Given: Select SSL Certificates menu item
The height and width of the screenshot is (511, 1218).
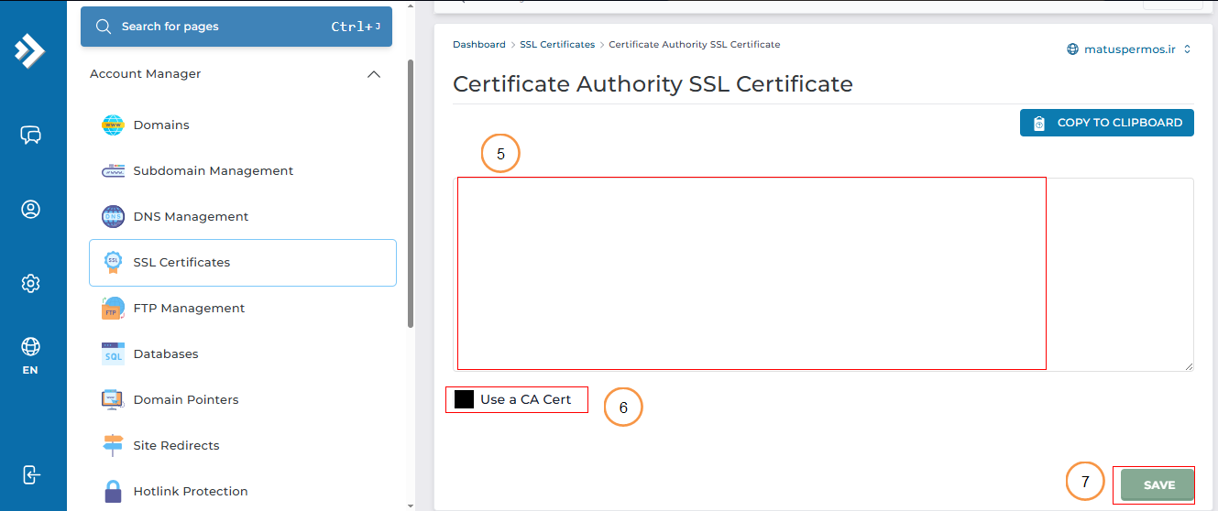Looking at the screenshot, I should coord(243,263).
